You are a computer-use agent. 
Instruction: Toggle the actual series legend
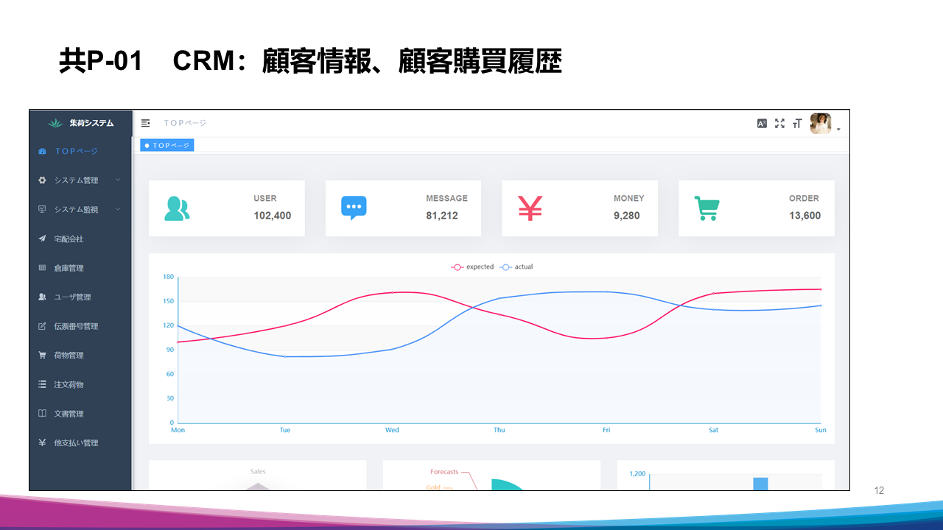tap(516, 267)
